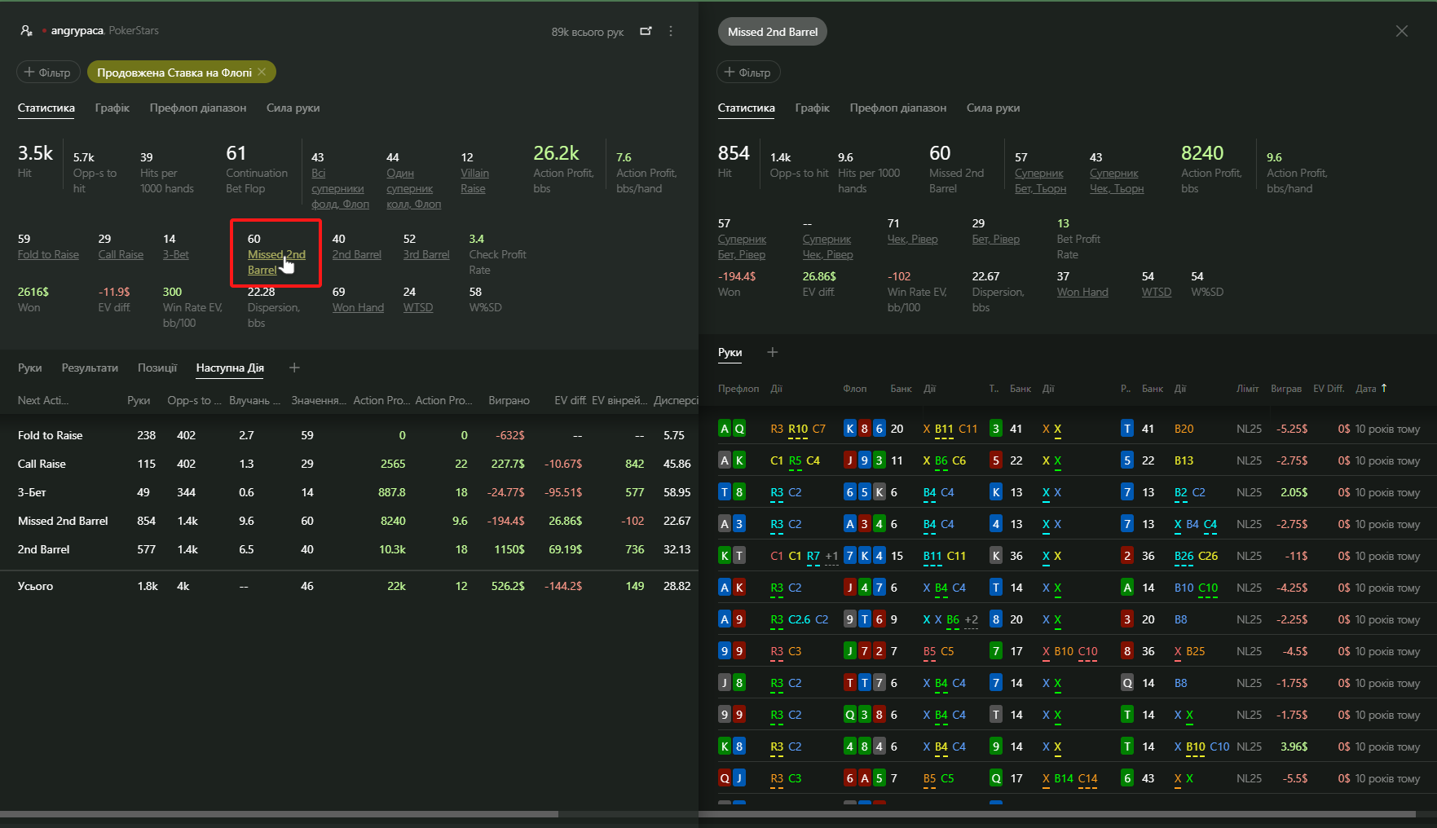Select the Missed 2nd Barrel table row

(349, 521)
